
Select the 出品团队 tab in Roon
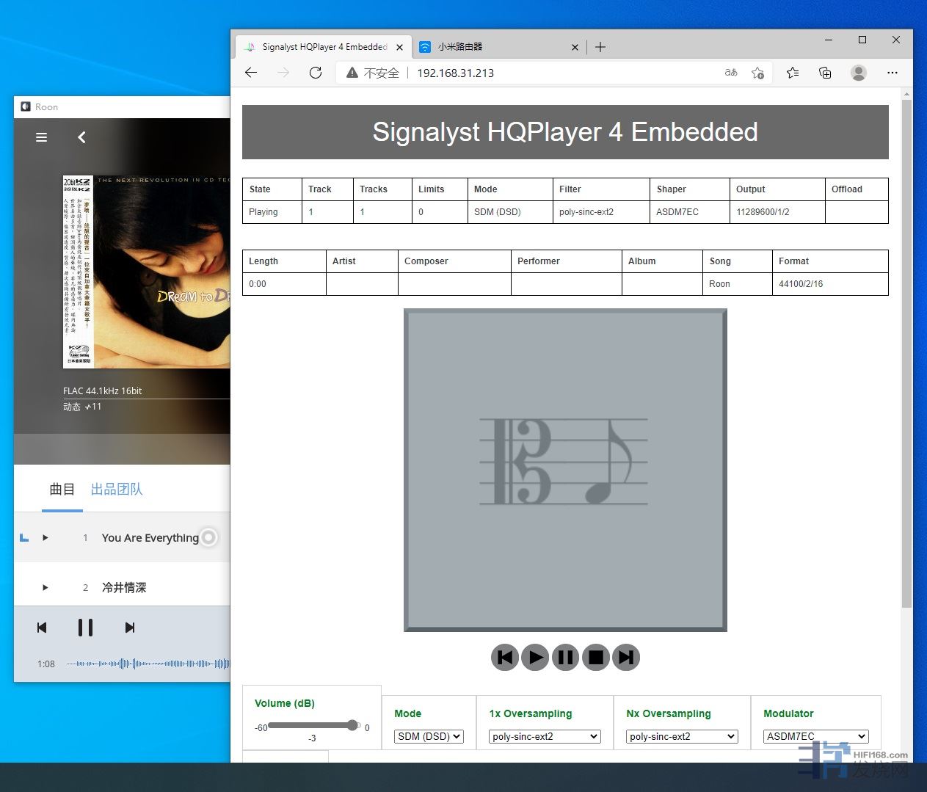[117, 490]
